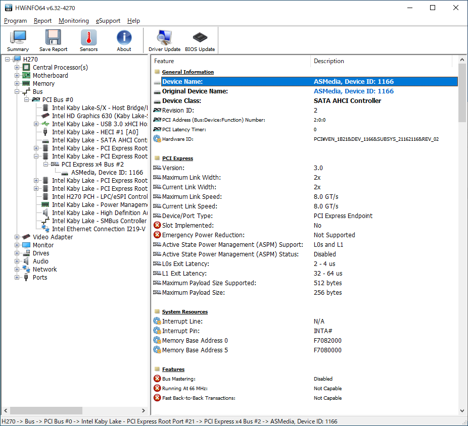The width and height of the screenshot is (468, 426).
Task: Click the Audio speaker icon in tree
Action: point(26,261)
